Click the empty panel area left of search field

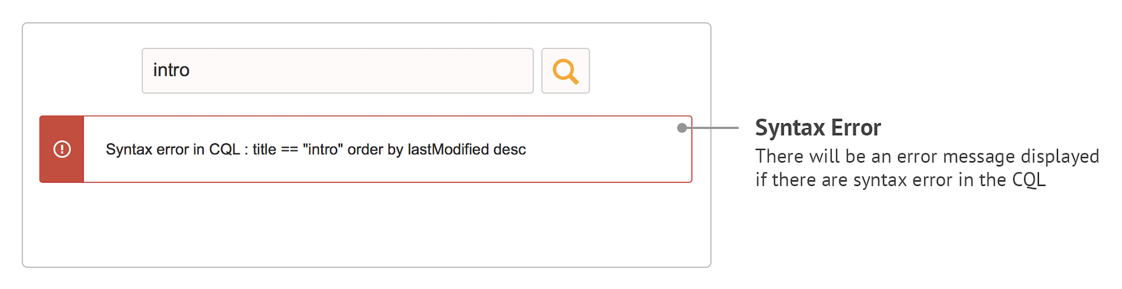81,71
